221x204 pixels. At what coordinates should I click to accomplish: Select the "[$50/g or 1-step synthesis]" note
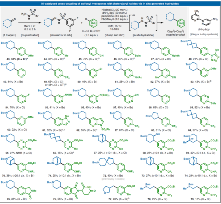(204, 34)
